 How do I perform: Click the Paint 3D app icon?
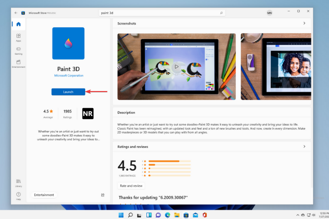tap(68, 43)
